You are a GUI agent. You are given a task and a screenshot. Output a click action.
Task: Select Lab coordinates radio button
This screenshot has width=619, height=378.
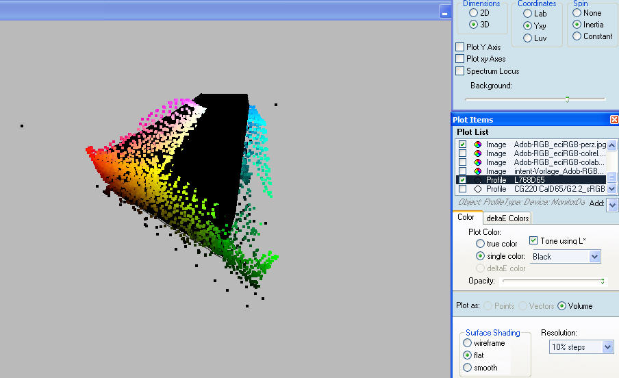[x=527, y=13]
